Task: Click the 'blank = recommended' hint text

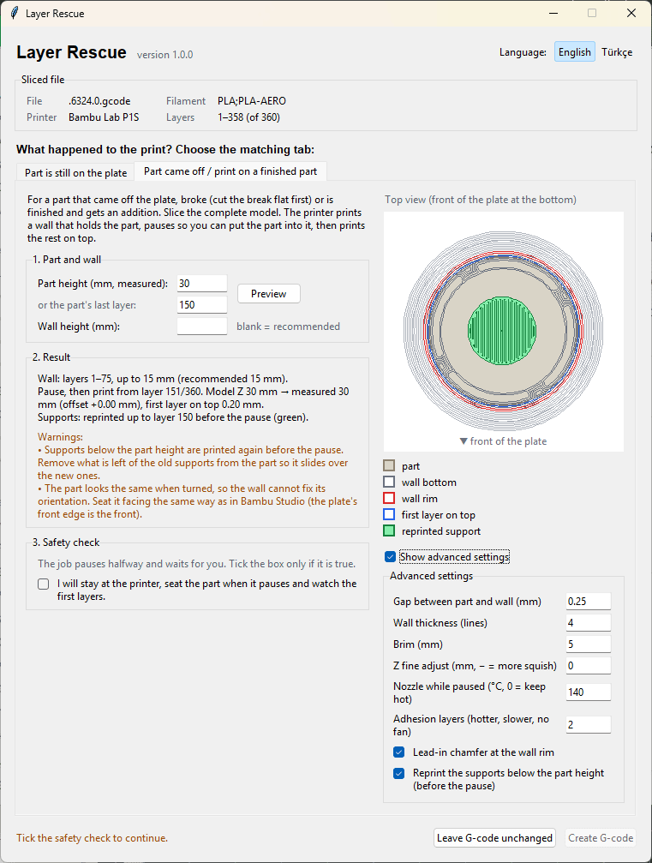Action: pyautogui.click(x=289, y=327)
